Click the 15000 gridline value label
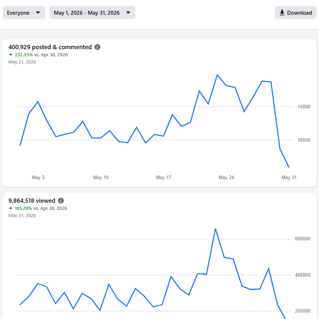Screen dimensions: 319x319 304,107
